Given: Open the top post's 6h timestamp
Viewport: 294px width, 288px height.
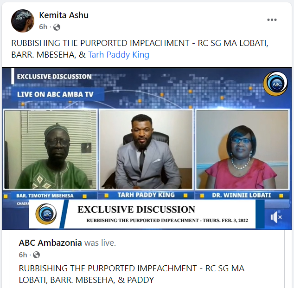Looking at the screenshot, I should click(43, 27).
